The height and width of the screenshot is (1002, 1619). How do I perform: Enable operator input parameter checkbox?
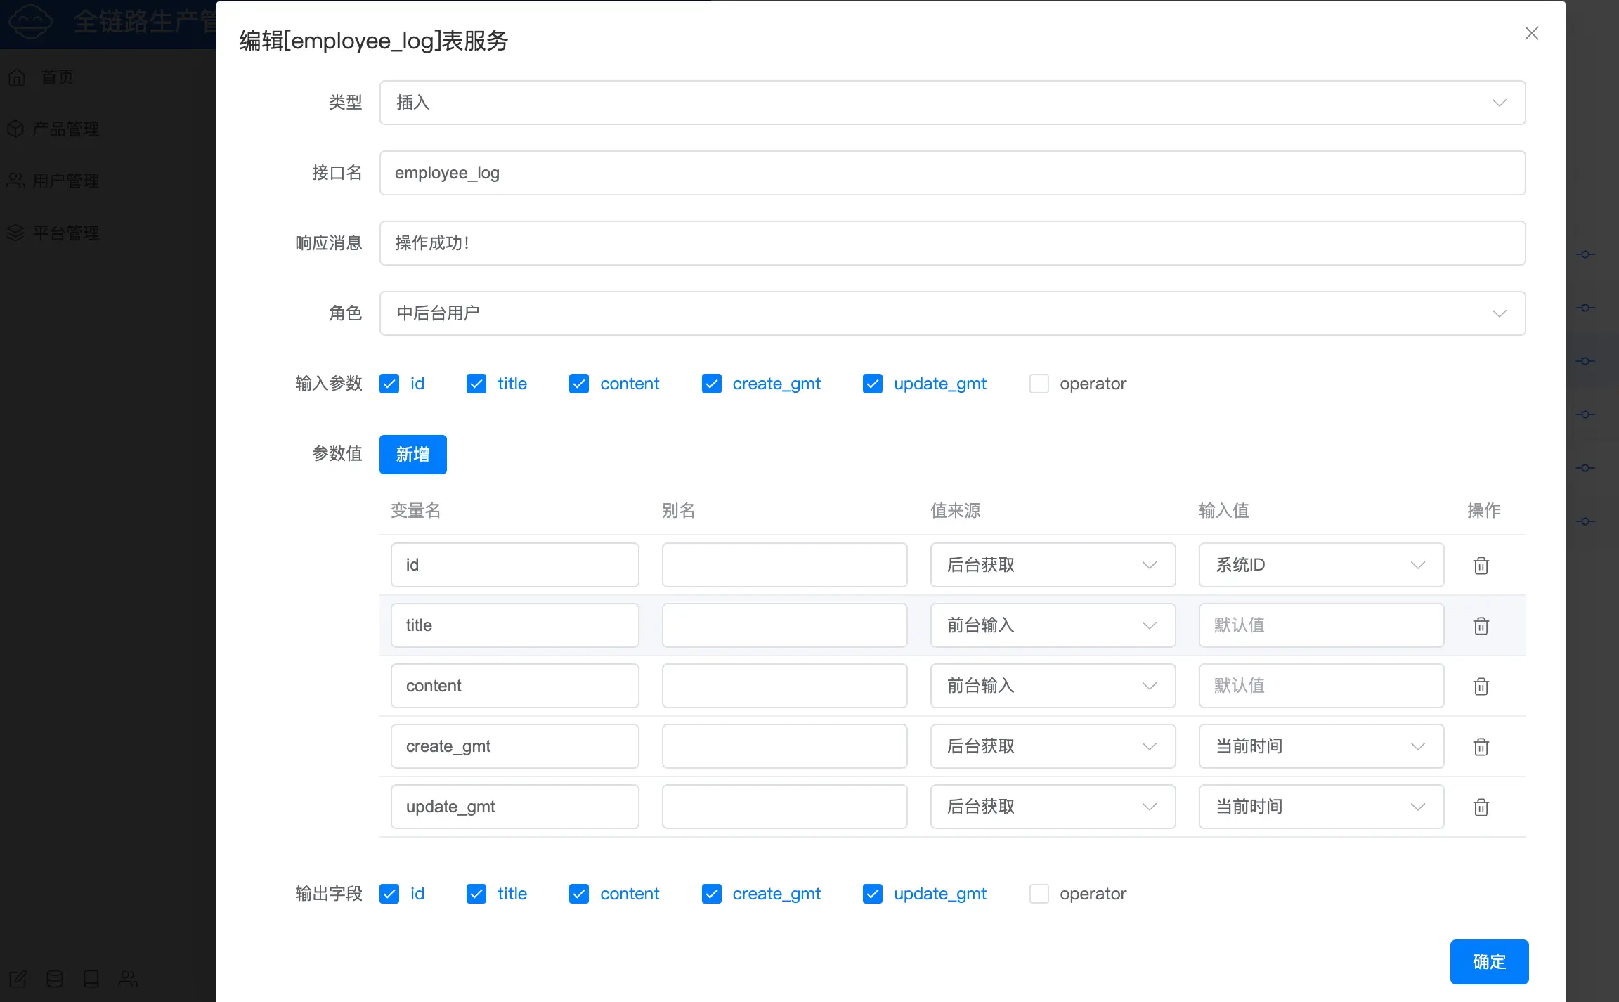[x=1039, y=384]
